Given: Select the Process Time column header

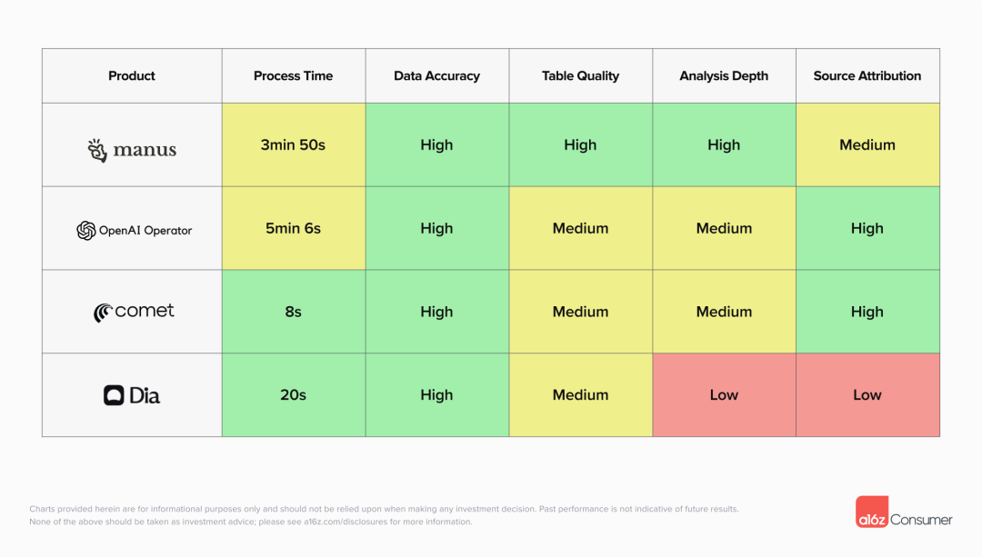Looking at the screenshot, I should click(x=293, y=76).
